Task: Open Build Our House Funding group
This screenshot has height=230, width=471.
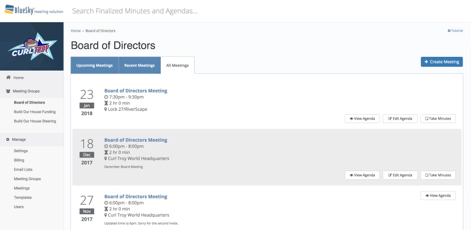Action: pyautogui.click(x=35, y=112)
